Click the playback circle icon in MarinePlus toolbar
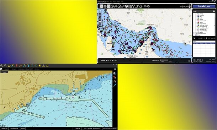 119,6
